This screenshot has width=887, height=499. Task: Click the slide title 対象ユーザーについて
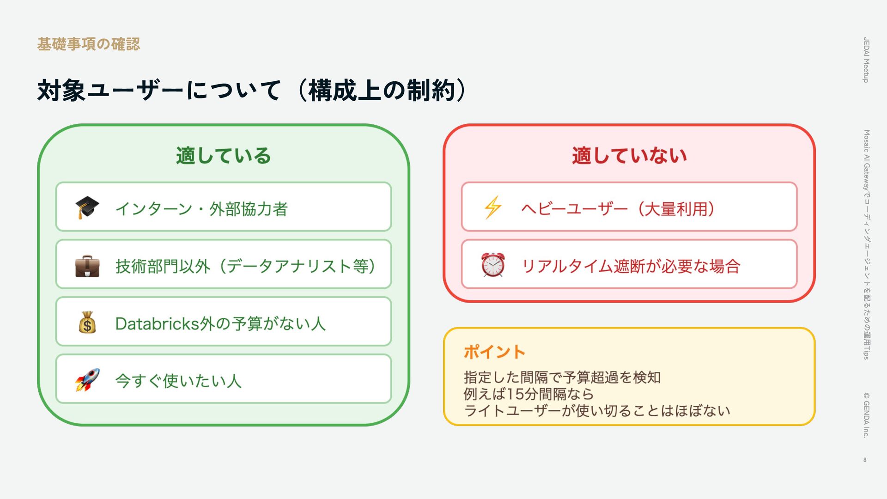(159, 90)
